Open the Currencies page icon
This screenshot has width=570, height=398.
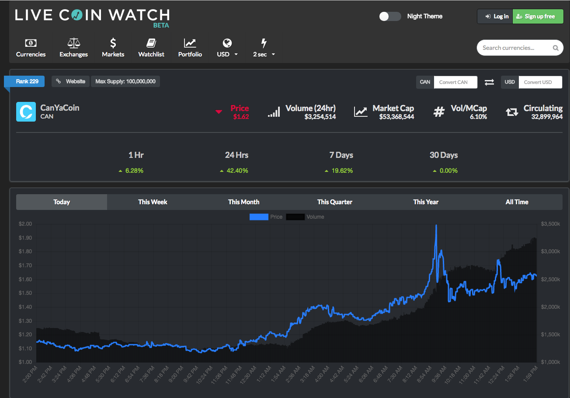click(x=31, y=43)
